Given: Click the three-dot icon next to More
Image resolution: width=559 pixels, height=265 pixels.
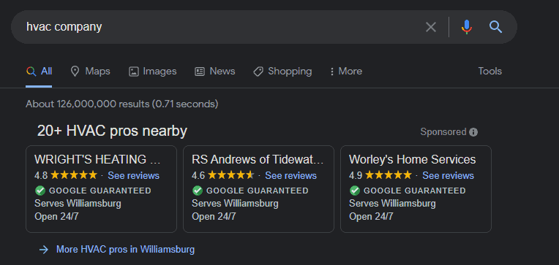Looking at the screenshot, I should [332, 72].
